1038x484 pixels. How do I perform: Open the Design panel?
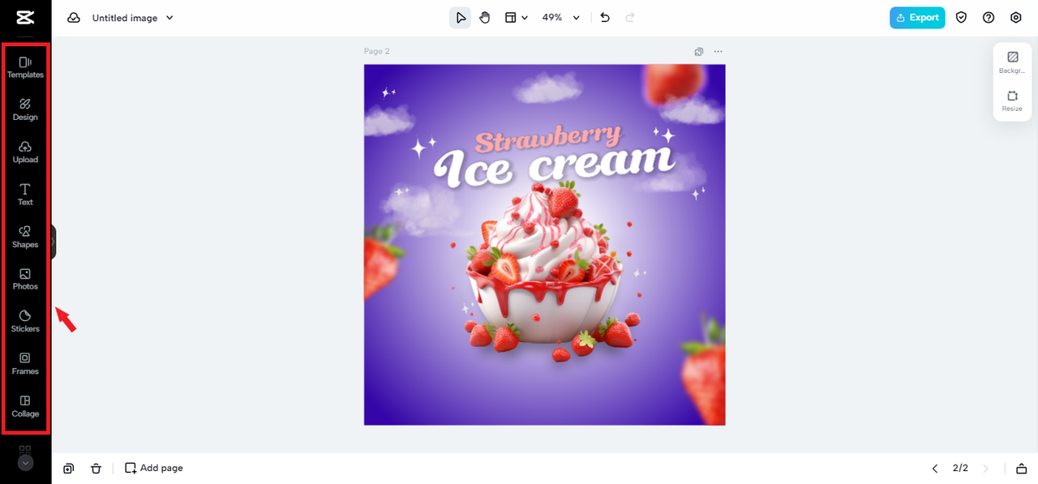(x=25, y=109)
